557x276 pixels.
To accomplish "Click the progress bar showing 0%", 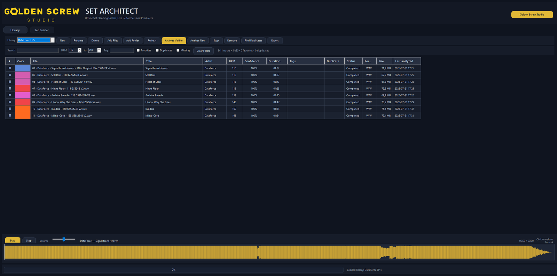I will tap(173, 270).
